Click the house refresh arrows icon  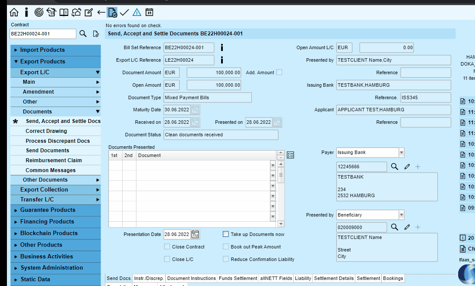[76, 13]
